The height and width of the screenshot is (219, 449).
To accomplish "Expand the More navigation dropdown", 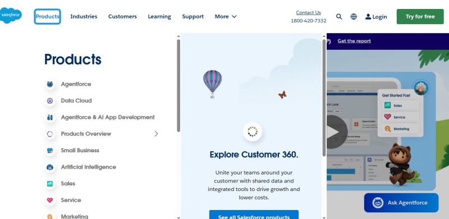I will (226, 17).
